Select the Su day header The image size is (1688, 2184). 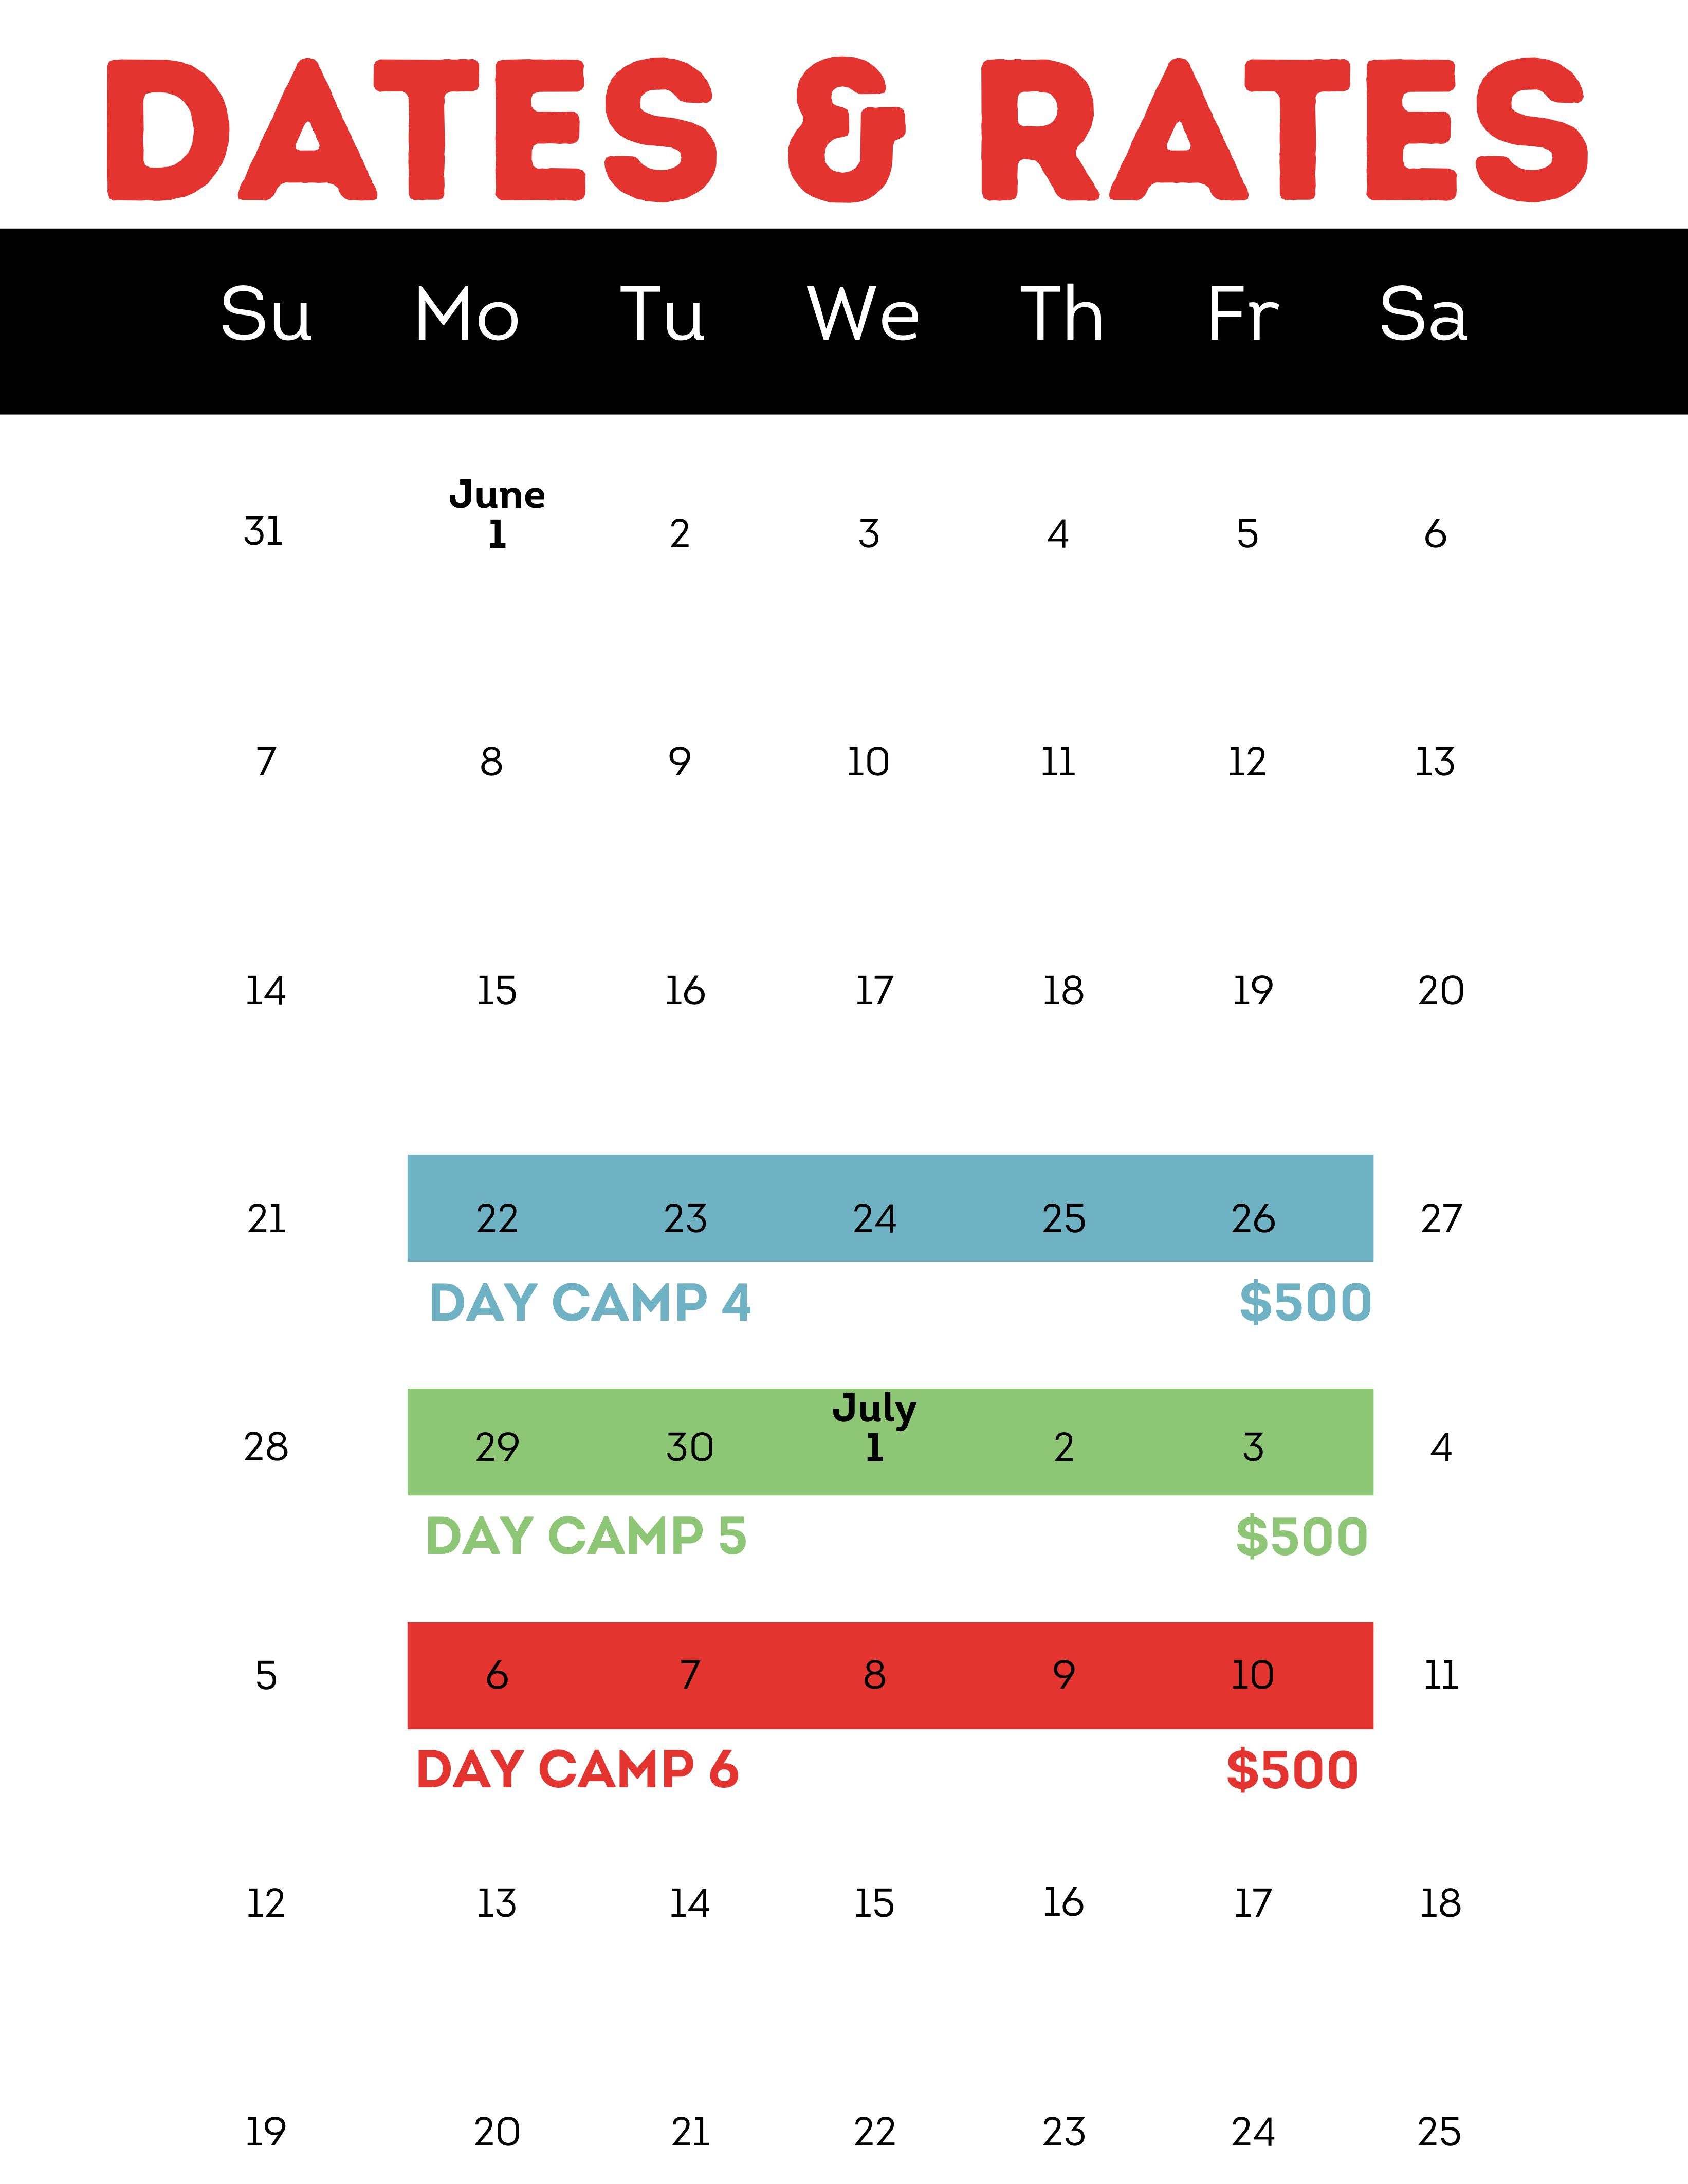pos(266,314)
